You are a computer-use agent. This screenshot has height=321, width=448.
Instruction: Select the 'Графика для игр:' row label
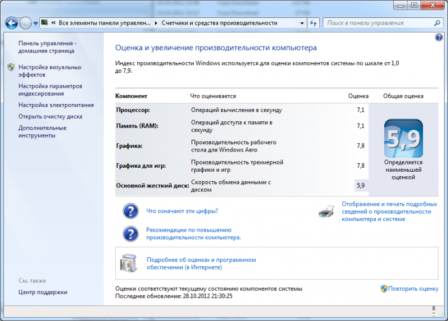pos(141,166)
